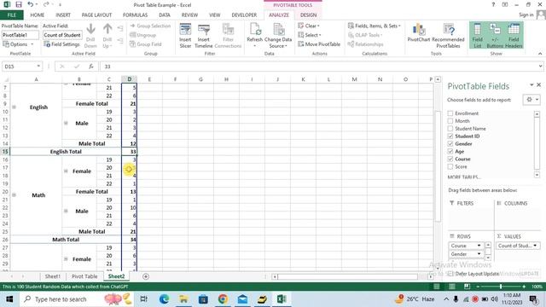This screenshot has width=546, height=307.
Task: Check the Student Name field checkbox
Action: pos(450,129)
